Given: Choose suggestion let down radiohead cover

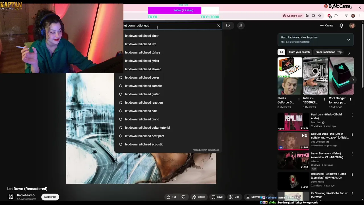Looking at the screenshot, I should (168, 77).
